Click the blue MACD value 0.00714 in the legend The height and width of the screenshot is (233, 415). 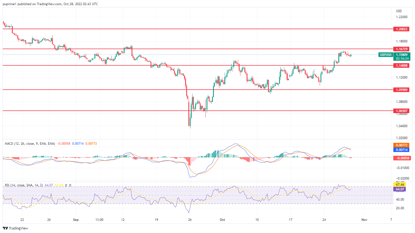tap(78, 144)
